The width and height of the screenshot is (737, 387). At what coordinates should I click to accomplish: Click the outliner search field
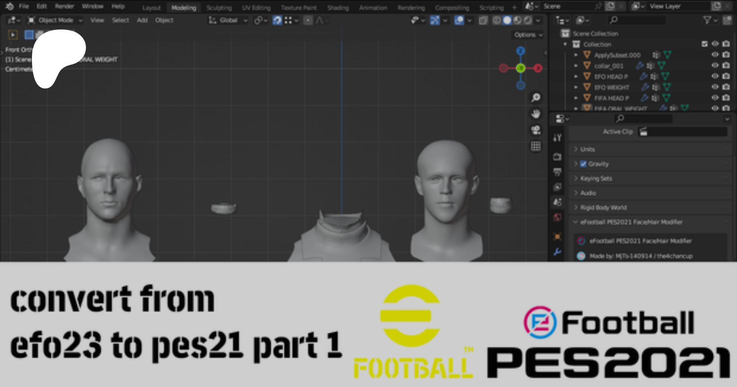pos(636,20)
